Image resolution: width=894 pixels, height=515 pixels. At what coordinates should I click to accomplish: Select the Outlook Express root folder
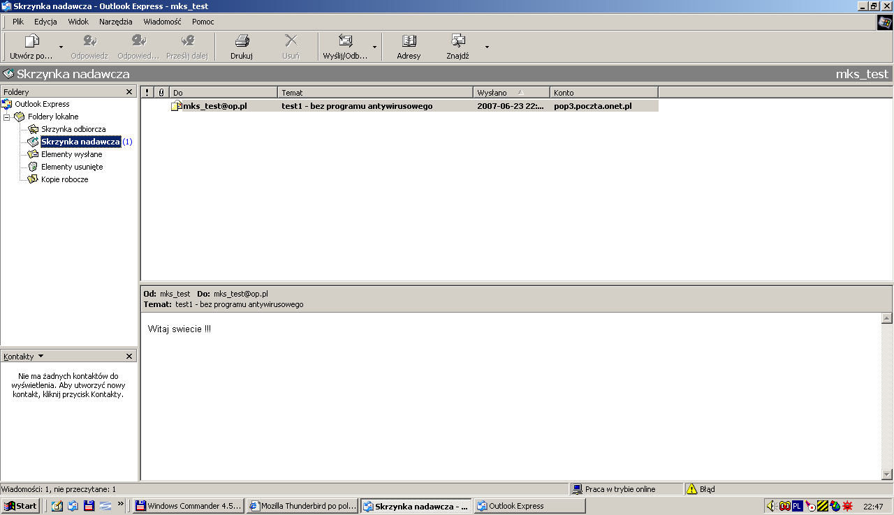43,104
